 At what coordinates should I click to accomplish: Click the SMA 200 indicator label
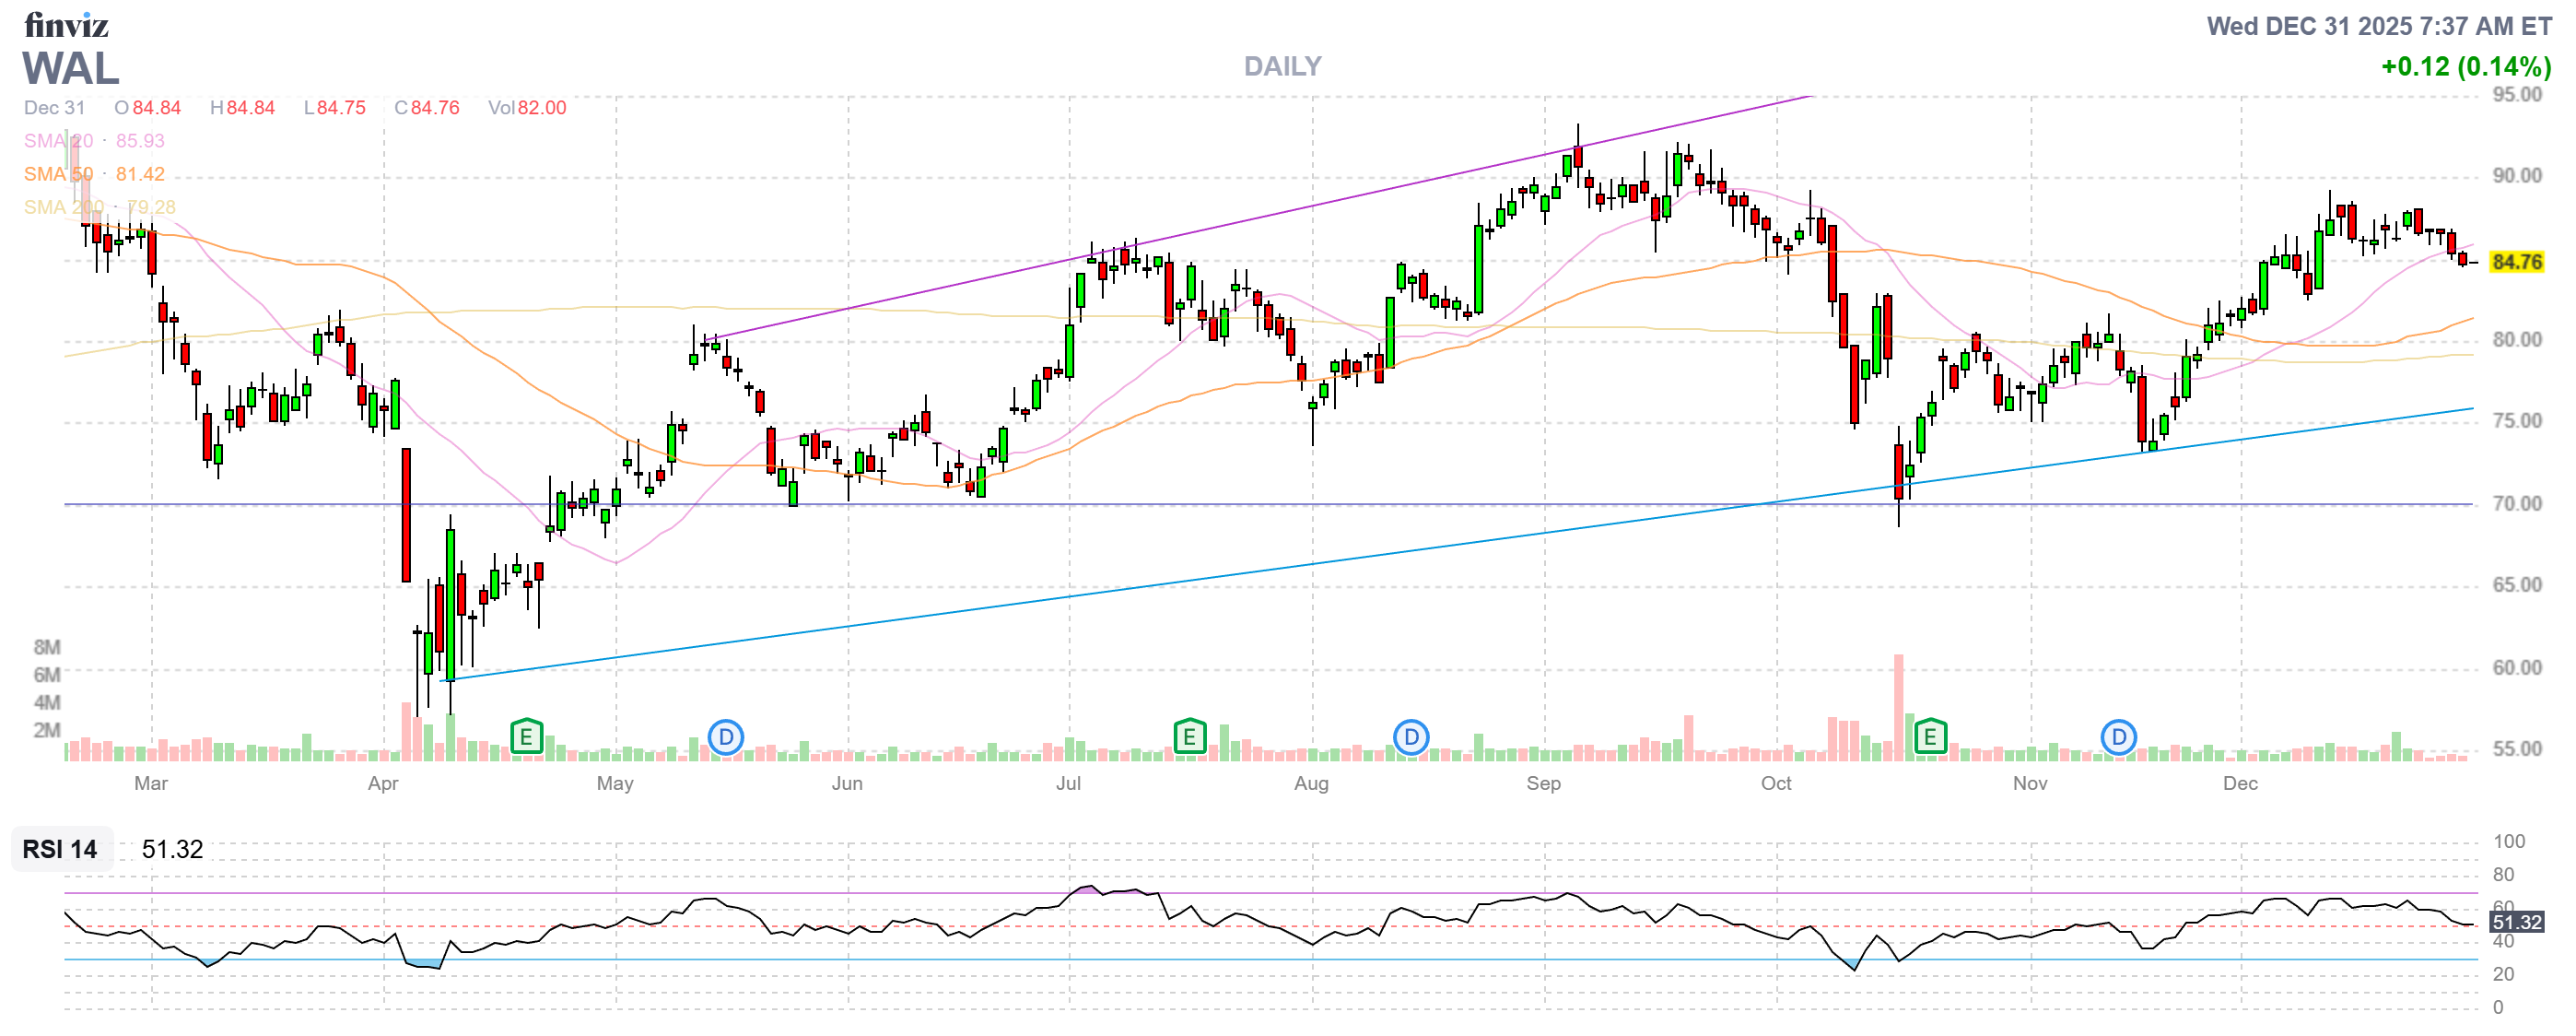pos(63,207)
